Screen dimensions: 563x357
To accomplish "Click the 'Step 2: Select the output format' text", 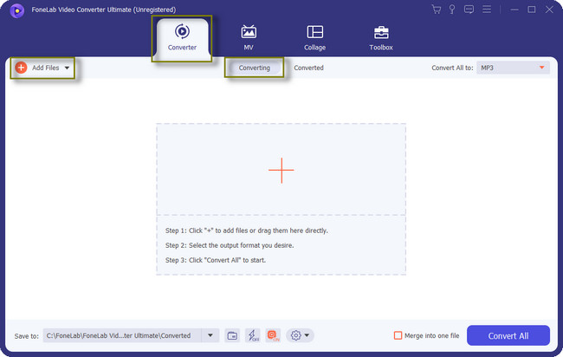I will 230,245.
